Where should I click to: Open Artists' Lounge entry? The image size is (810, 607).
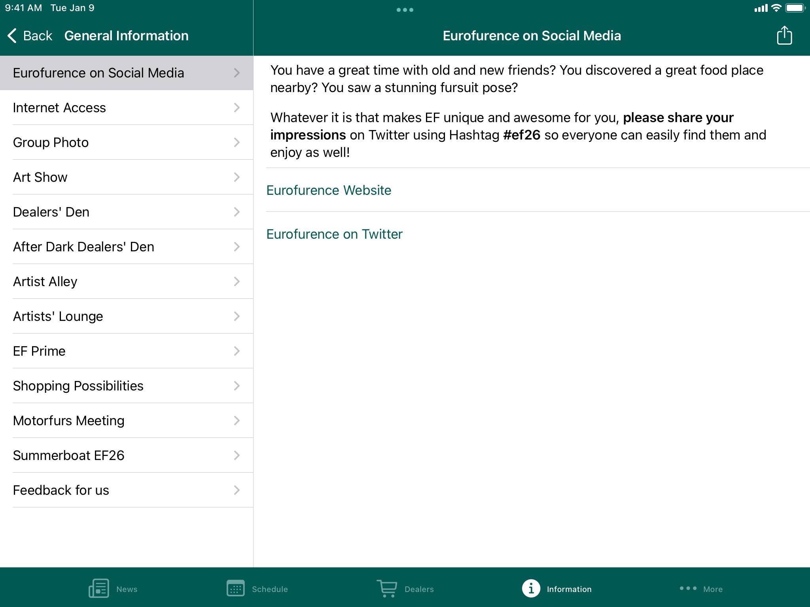(x=127, y=316)
